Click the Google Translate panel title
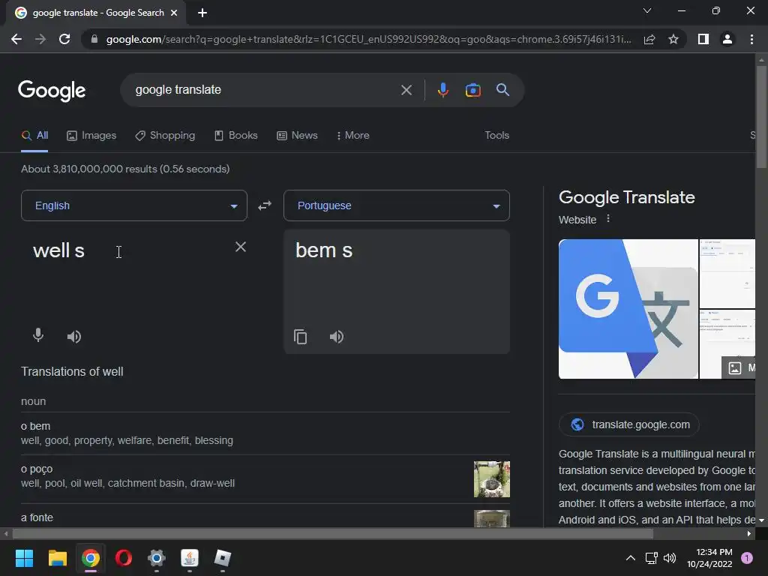 [x=627, y=197]
